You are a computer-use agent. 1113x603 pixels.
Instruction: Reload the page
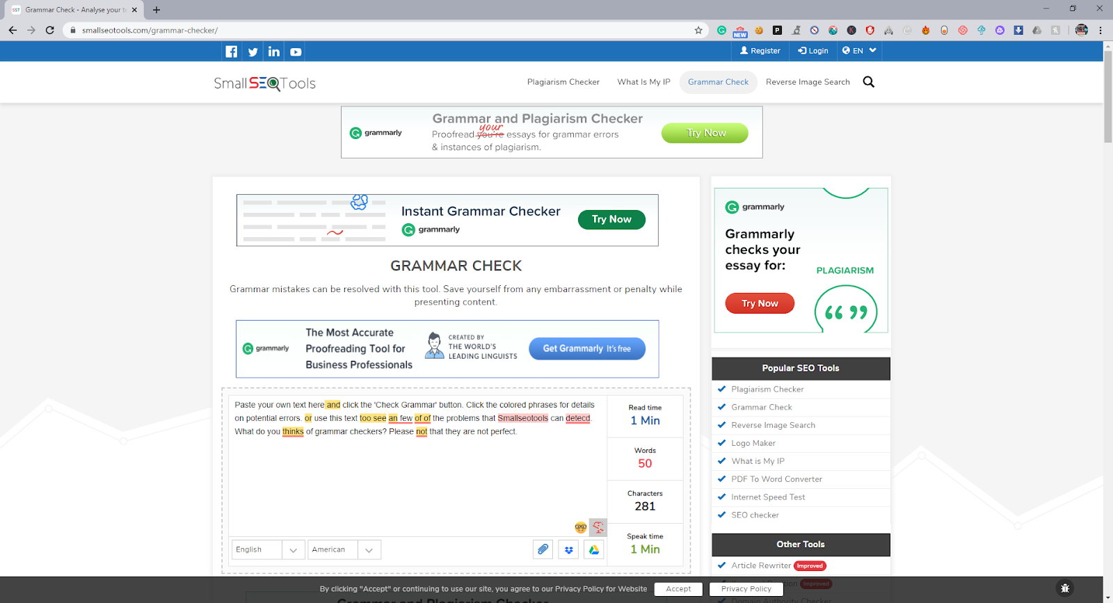[x=49, y=30]
